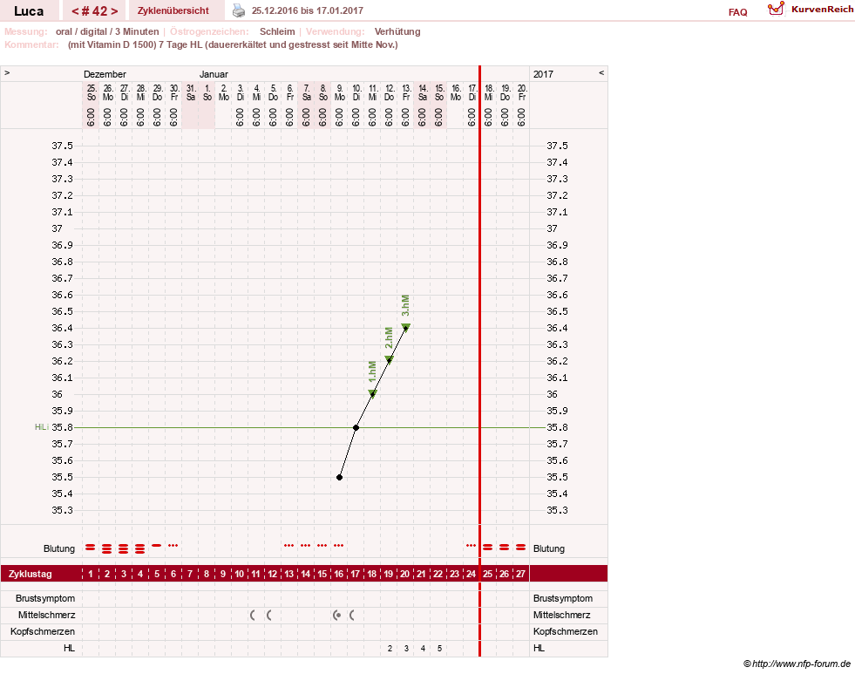
Task: Open the KurvenReich crown logo
Action: click(x=776, y=10)
